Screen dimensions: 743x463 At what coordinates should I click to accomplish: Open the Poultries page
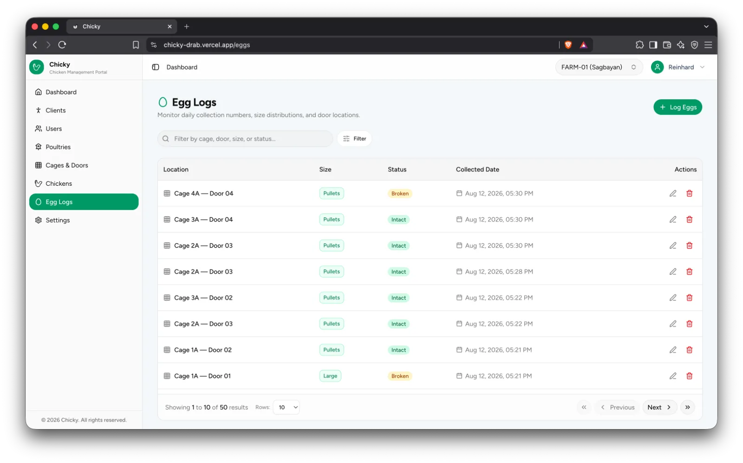tap(84, 147)
